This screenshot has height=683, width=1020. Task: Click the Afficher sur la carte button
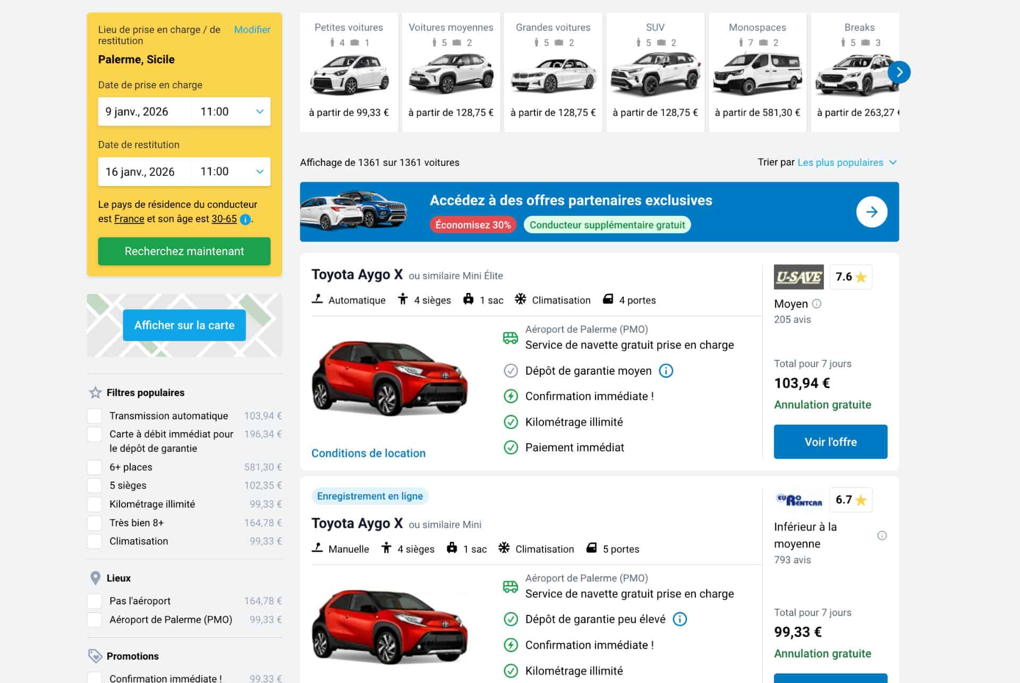click(x=184, y=325)
